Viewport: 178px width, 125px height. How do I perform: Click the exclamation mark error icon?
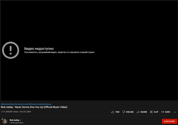click(11, 50)
